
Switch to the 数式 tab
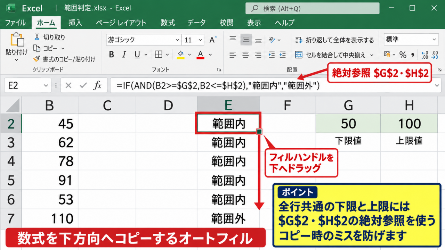[168, 23]
